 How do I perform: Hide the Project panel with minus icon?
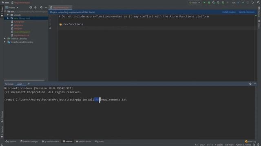coord(46,7)
